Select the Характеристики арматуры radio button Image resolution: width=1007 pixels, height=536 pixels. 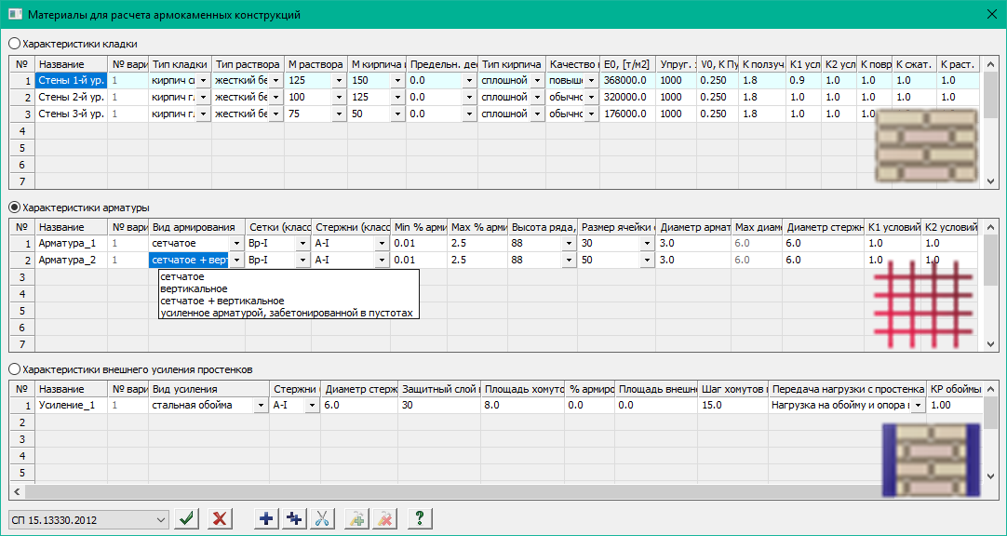click(x=14, y=207)
